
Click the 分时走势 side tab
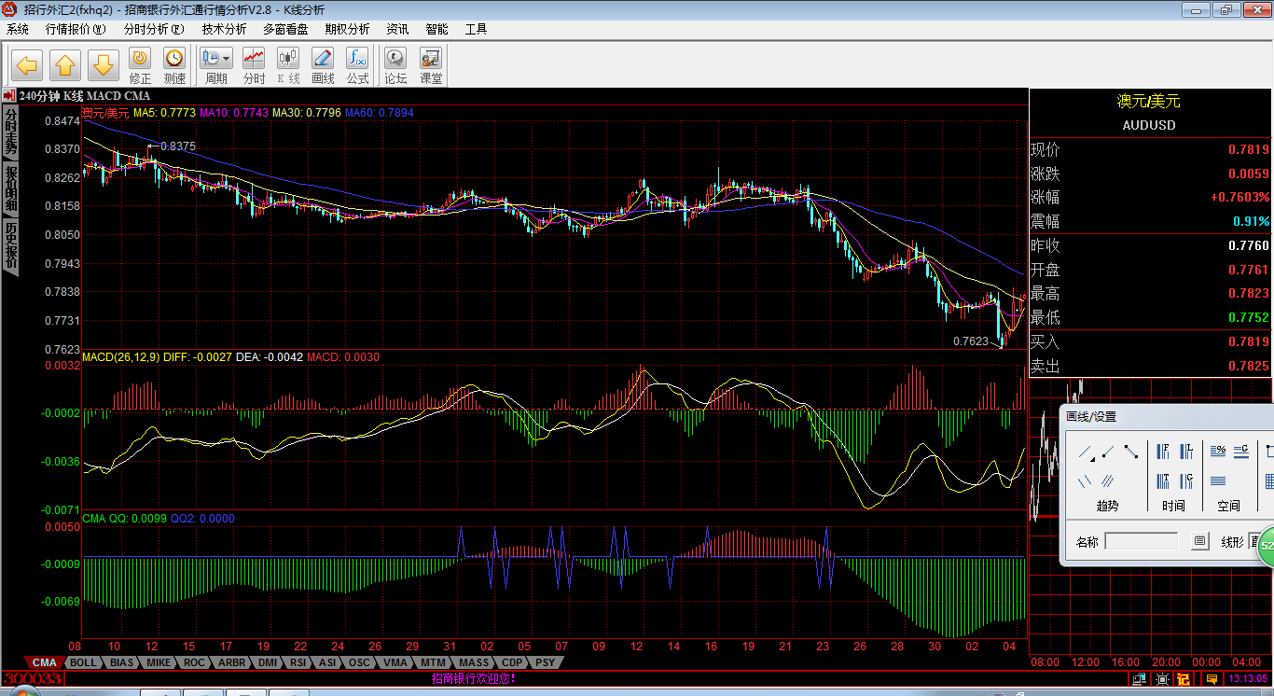(11, 131)
